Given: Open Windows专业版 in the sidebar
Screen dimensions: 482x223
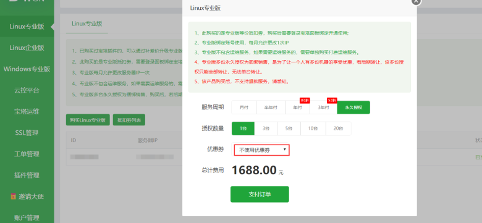Looking at the screenshot, I should click(x=27, y=69).
